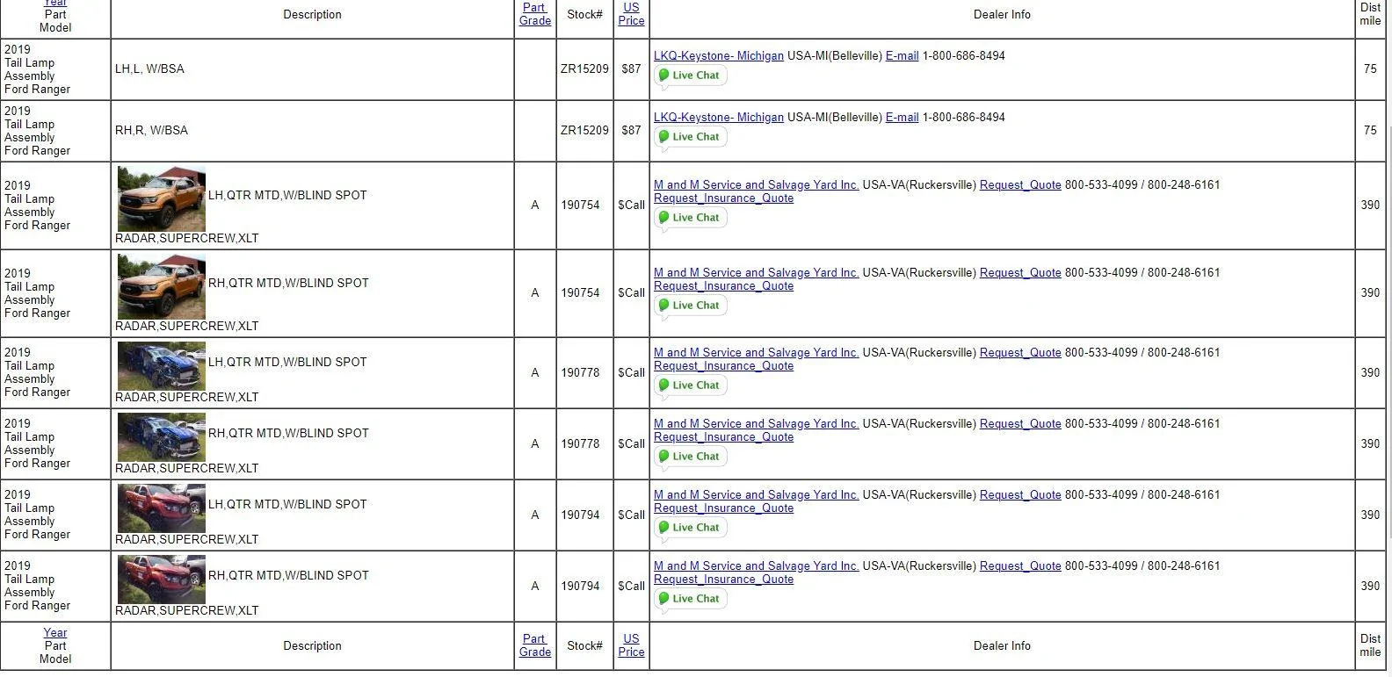Start Live Chat for stock 190778 RH lamp
The width and height of the screenshot is (1392, 677).
[691, 457]
